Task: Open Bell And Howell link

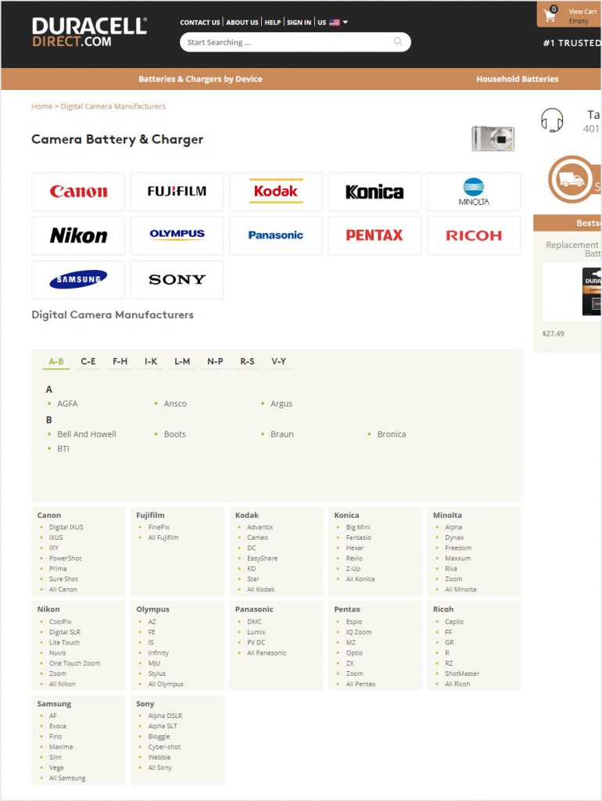Action: pyautogui.click(x=87, y=434)
